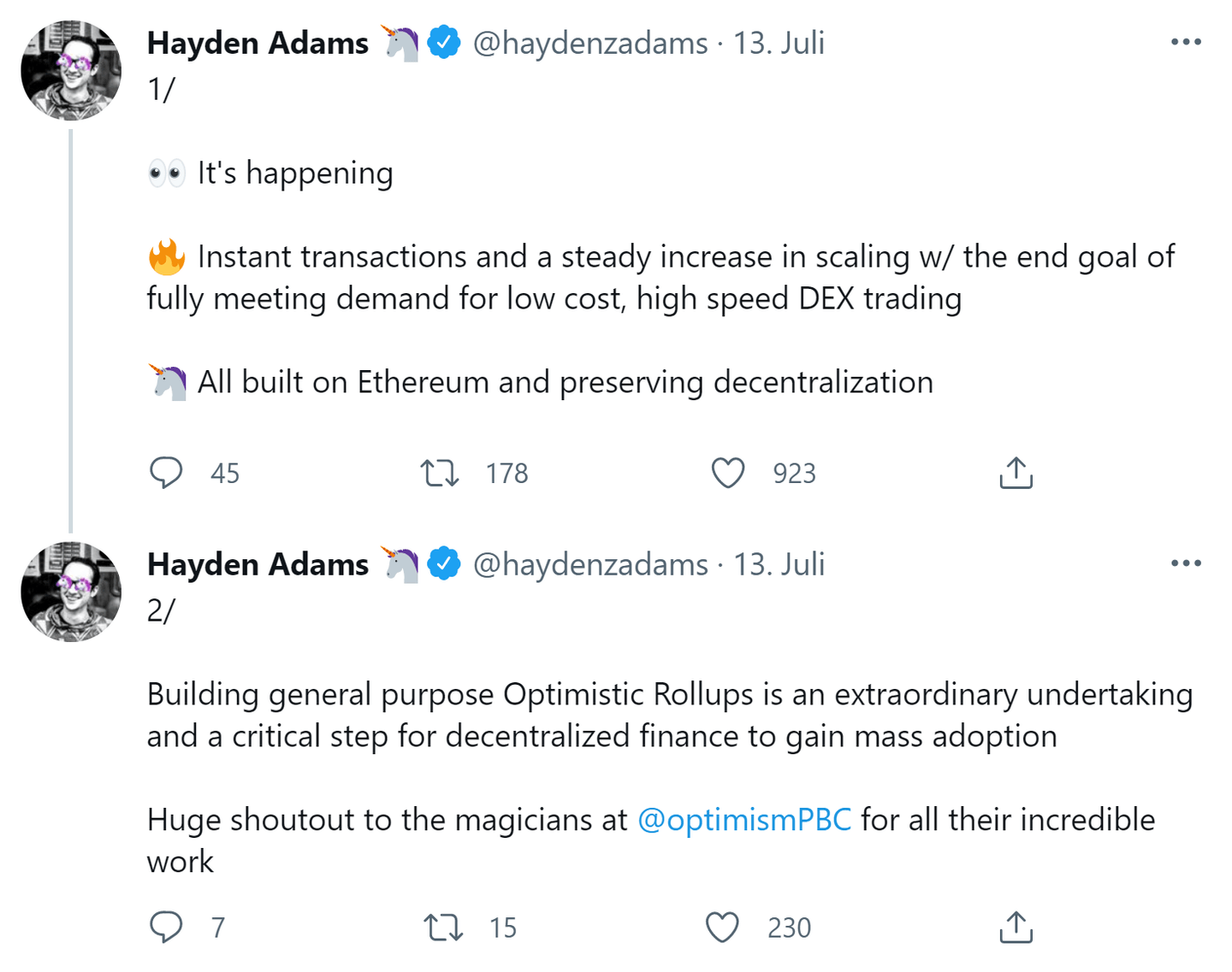Reply to the Optimistic Rollups tweet
The height and width of the screenshot is (972, 1232).
[166, 927]
